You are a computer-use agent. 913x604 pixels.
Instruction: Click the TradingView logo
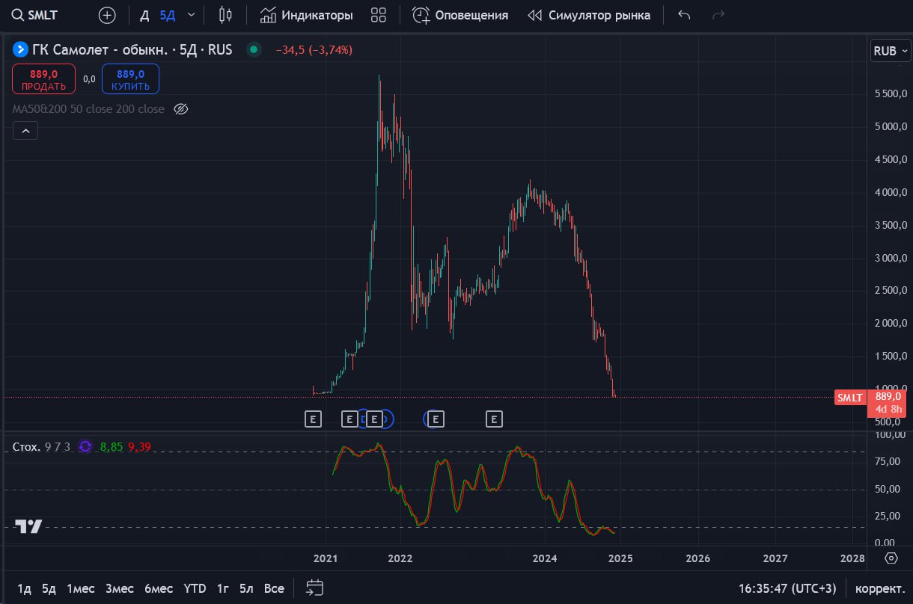pyautogui.click(x=29, y=526)
